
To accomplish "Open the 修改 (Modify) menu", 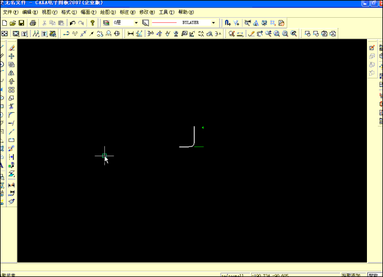I will tap(147, 12).
